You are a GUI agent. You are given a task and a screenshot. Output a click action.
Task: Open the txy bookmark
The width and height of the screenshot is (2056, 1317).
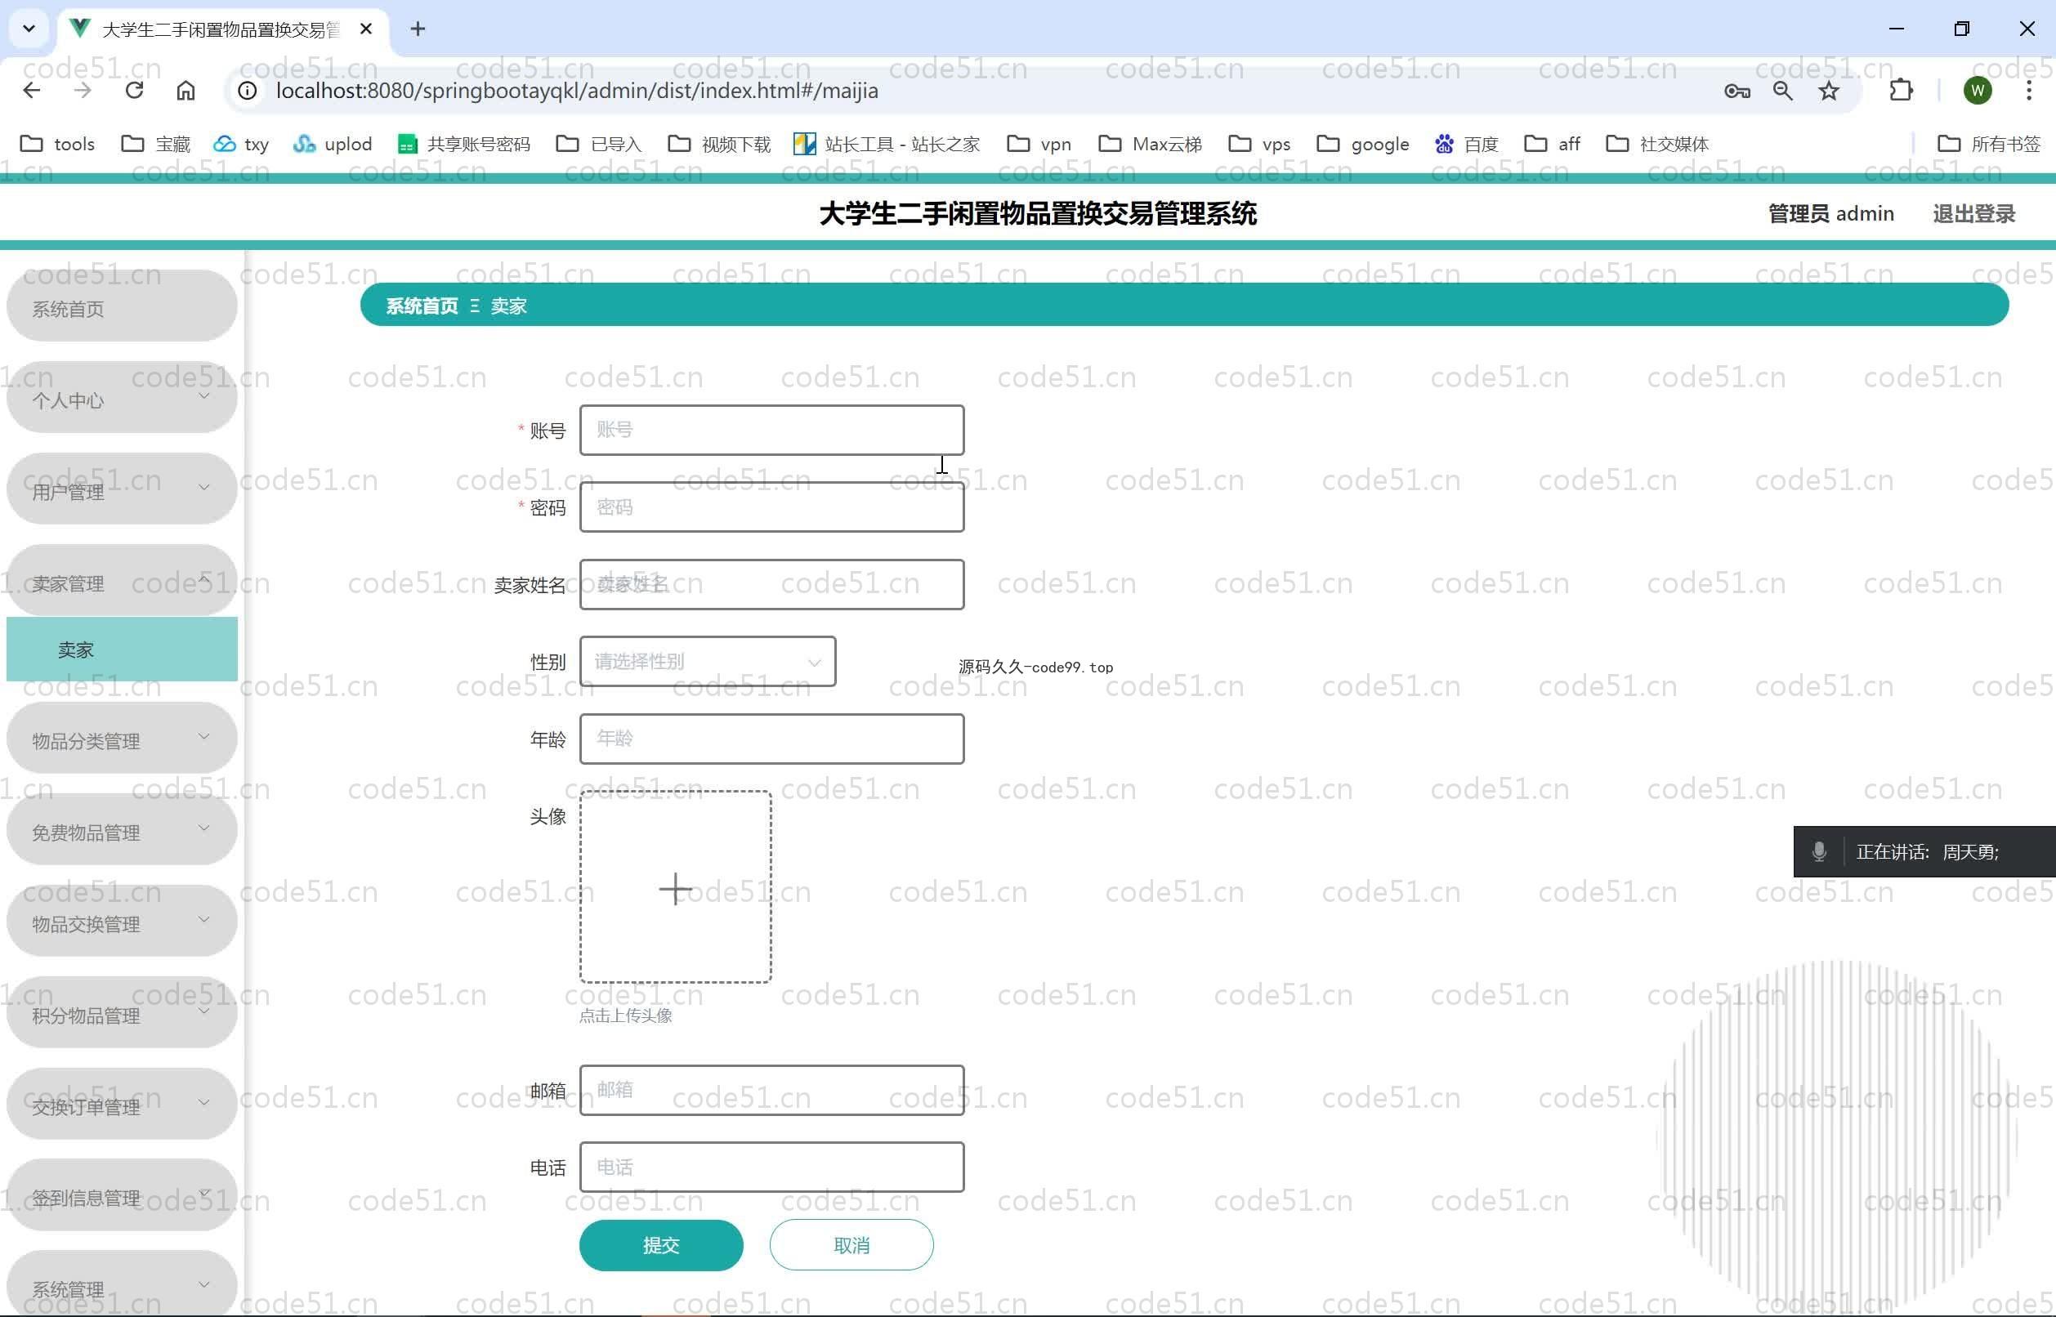(x=241, y=144)
